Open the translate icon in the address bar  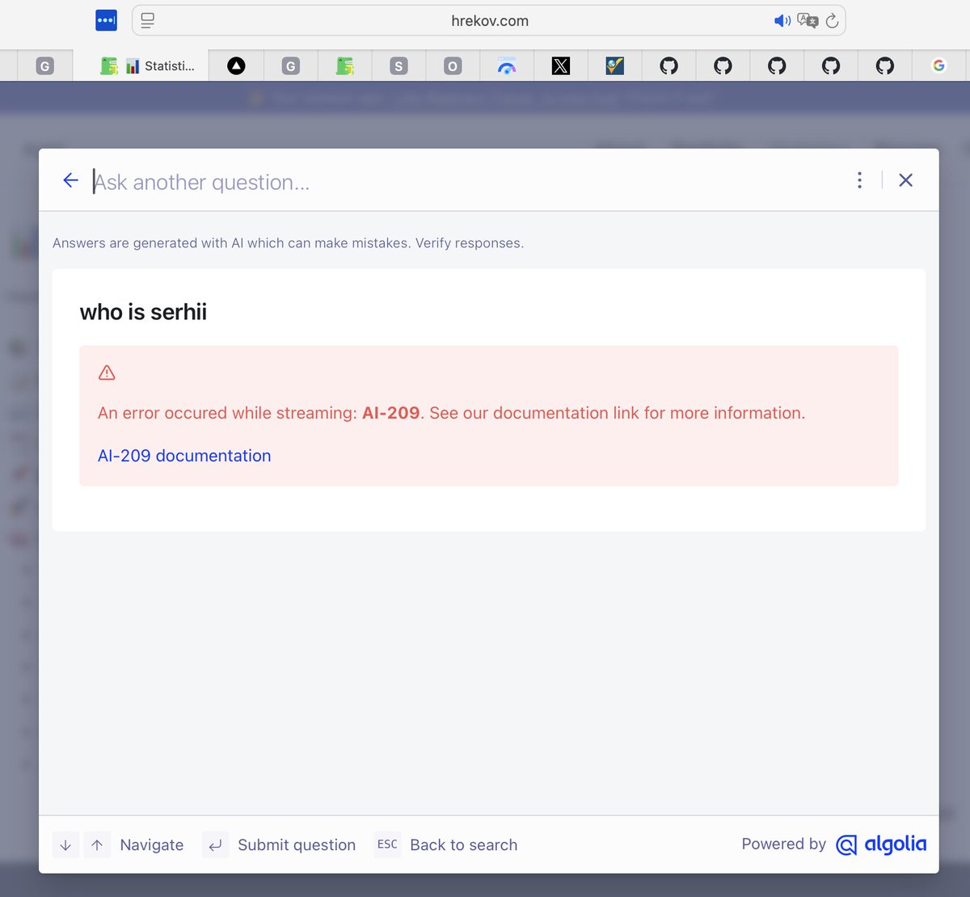click(808, 21)
